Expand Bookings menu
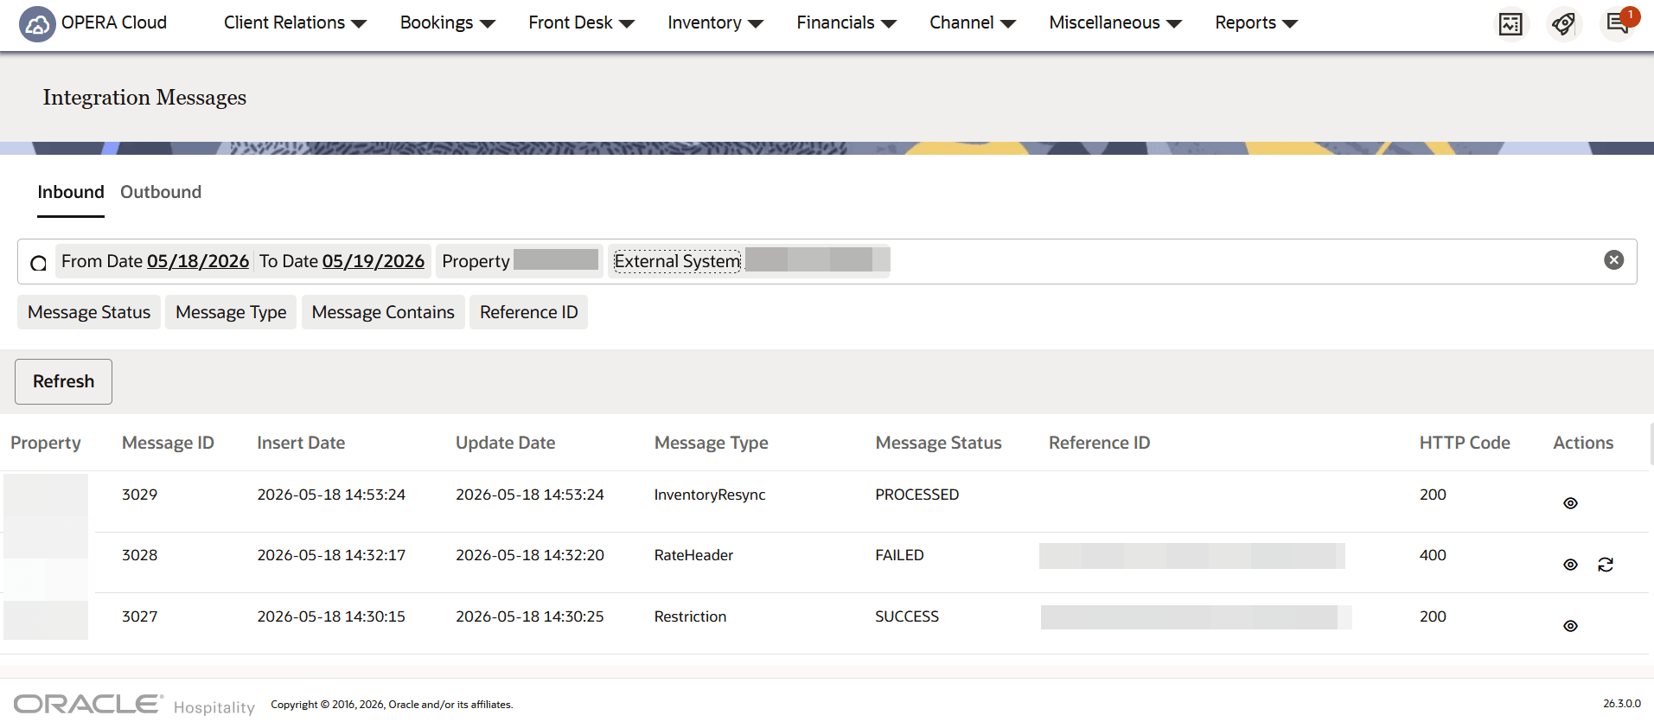1654x728 pixels. (447, 23)
